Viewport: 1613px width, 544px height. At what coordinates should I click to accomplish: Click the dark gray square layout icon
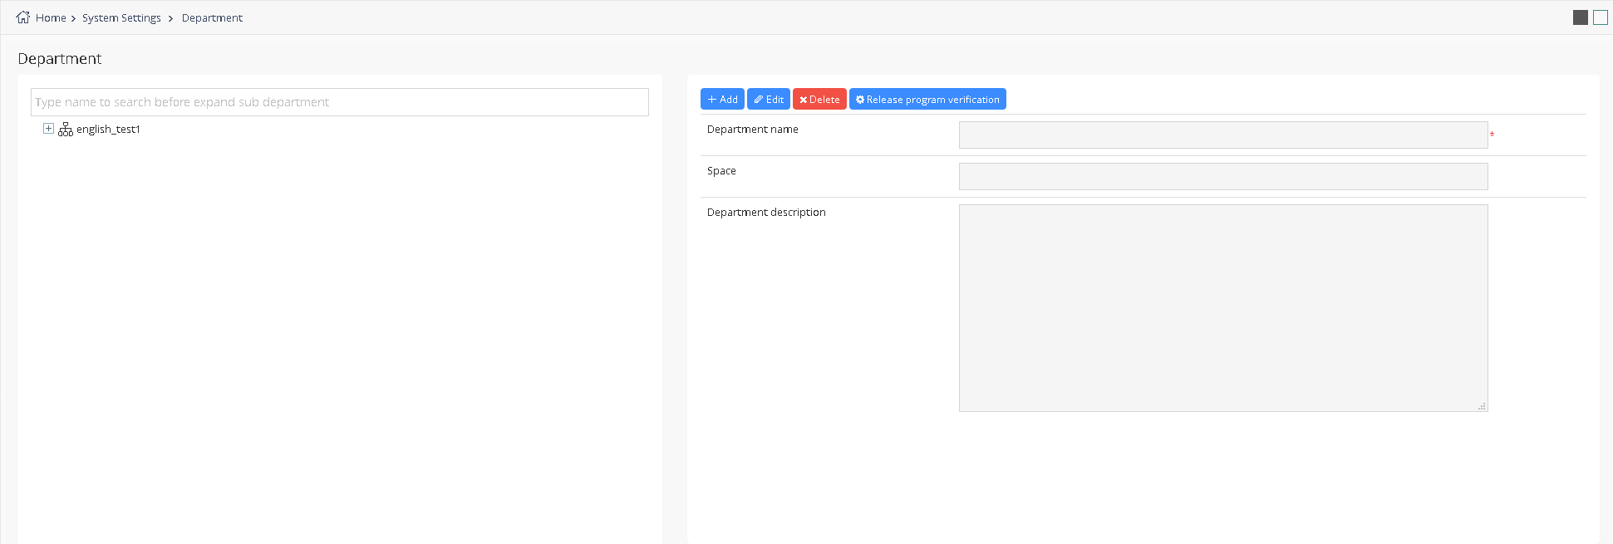click(1580, 17)
